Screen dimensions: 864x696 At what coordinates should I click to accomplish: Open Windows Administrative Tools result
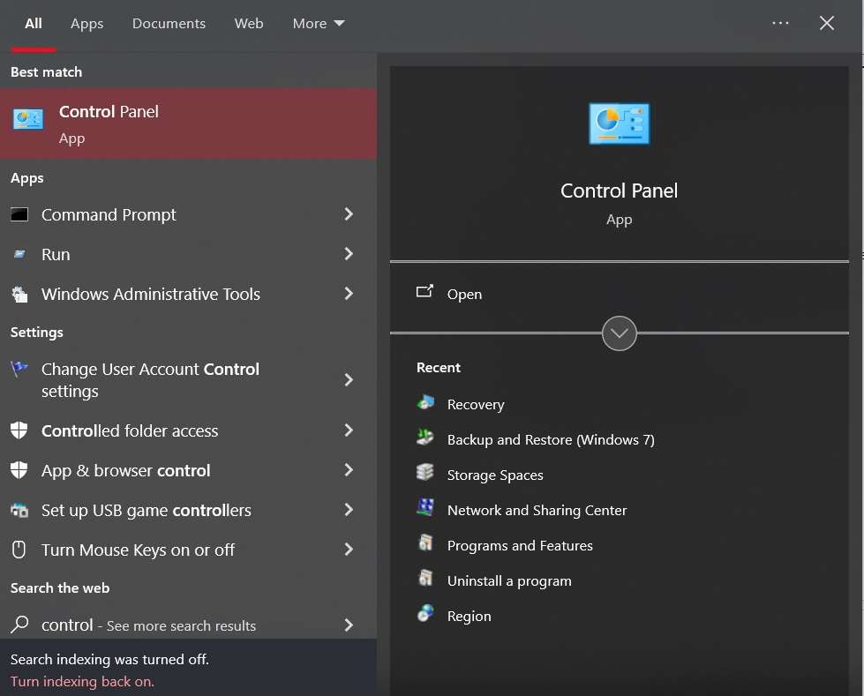tap(188, 294)
